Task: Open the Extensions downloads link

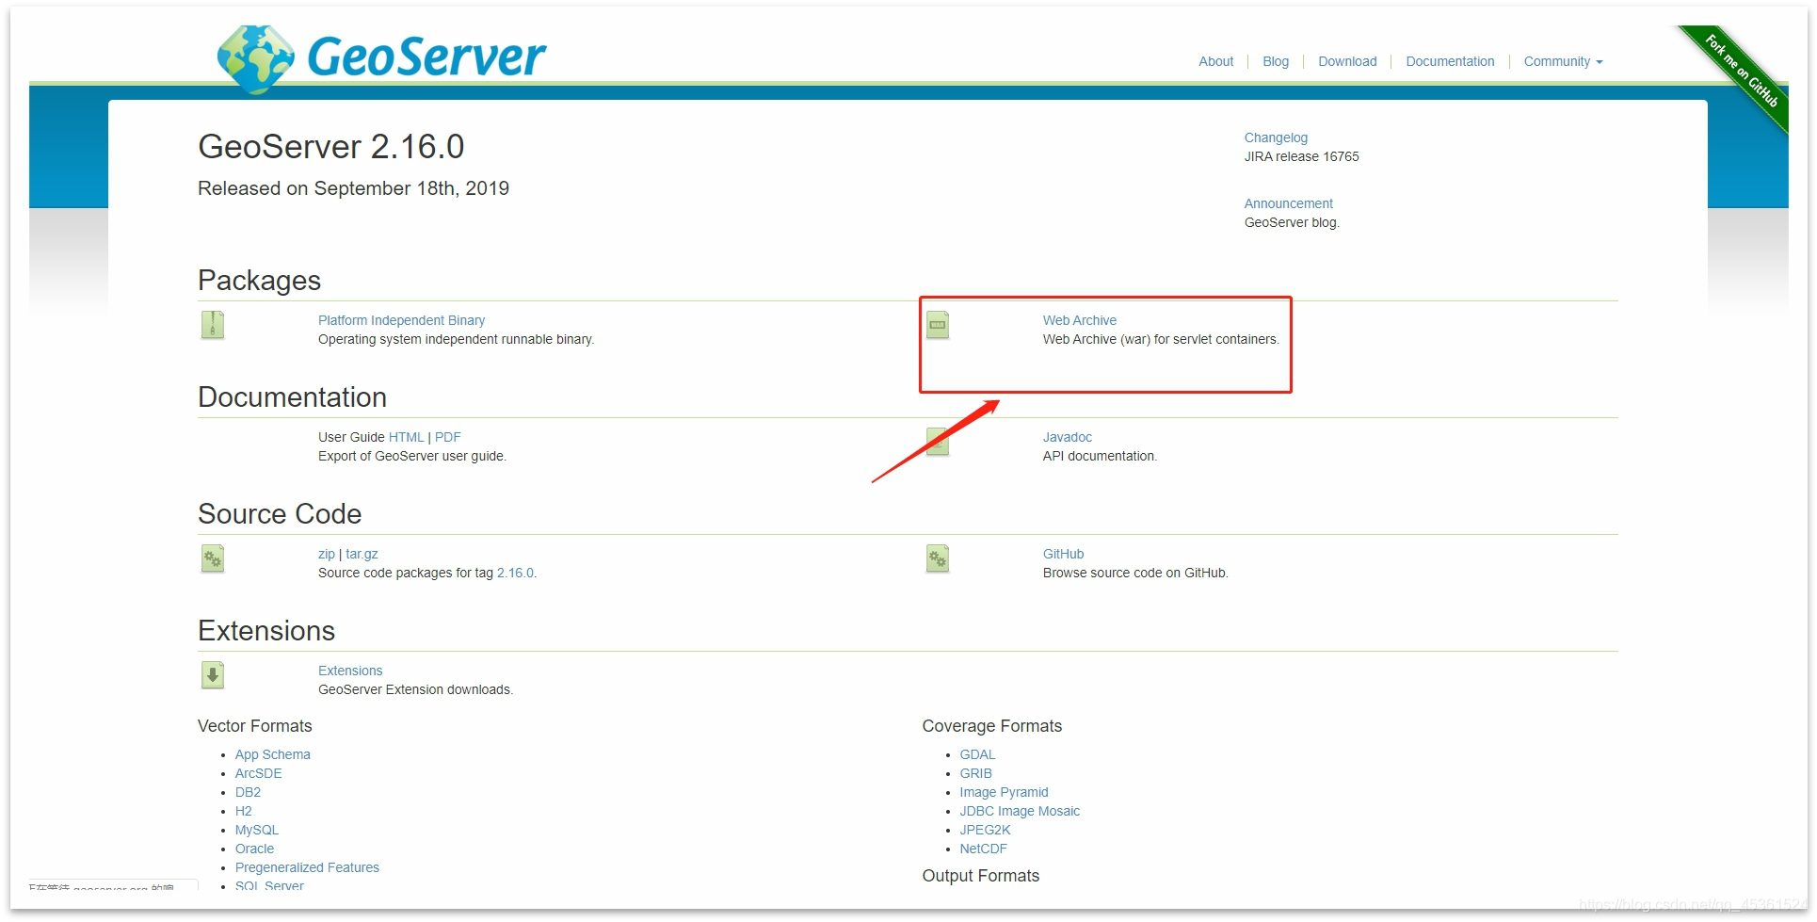Action: (350, 671)
